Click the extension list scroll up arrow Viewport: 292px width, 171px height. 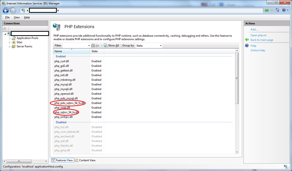tap(237, 51)
